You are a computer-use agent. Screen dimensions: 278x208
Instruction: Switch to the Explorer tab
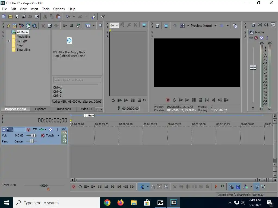coord(40,109)
